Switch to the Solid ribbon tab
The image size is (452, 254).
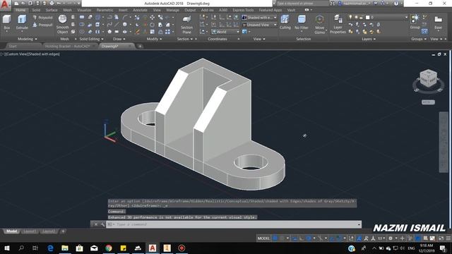[x=36, y=10]
